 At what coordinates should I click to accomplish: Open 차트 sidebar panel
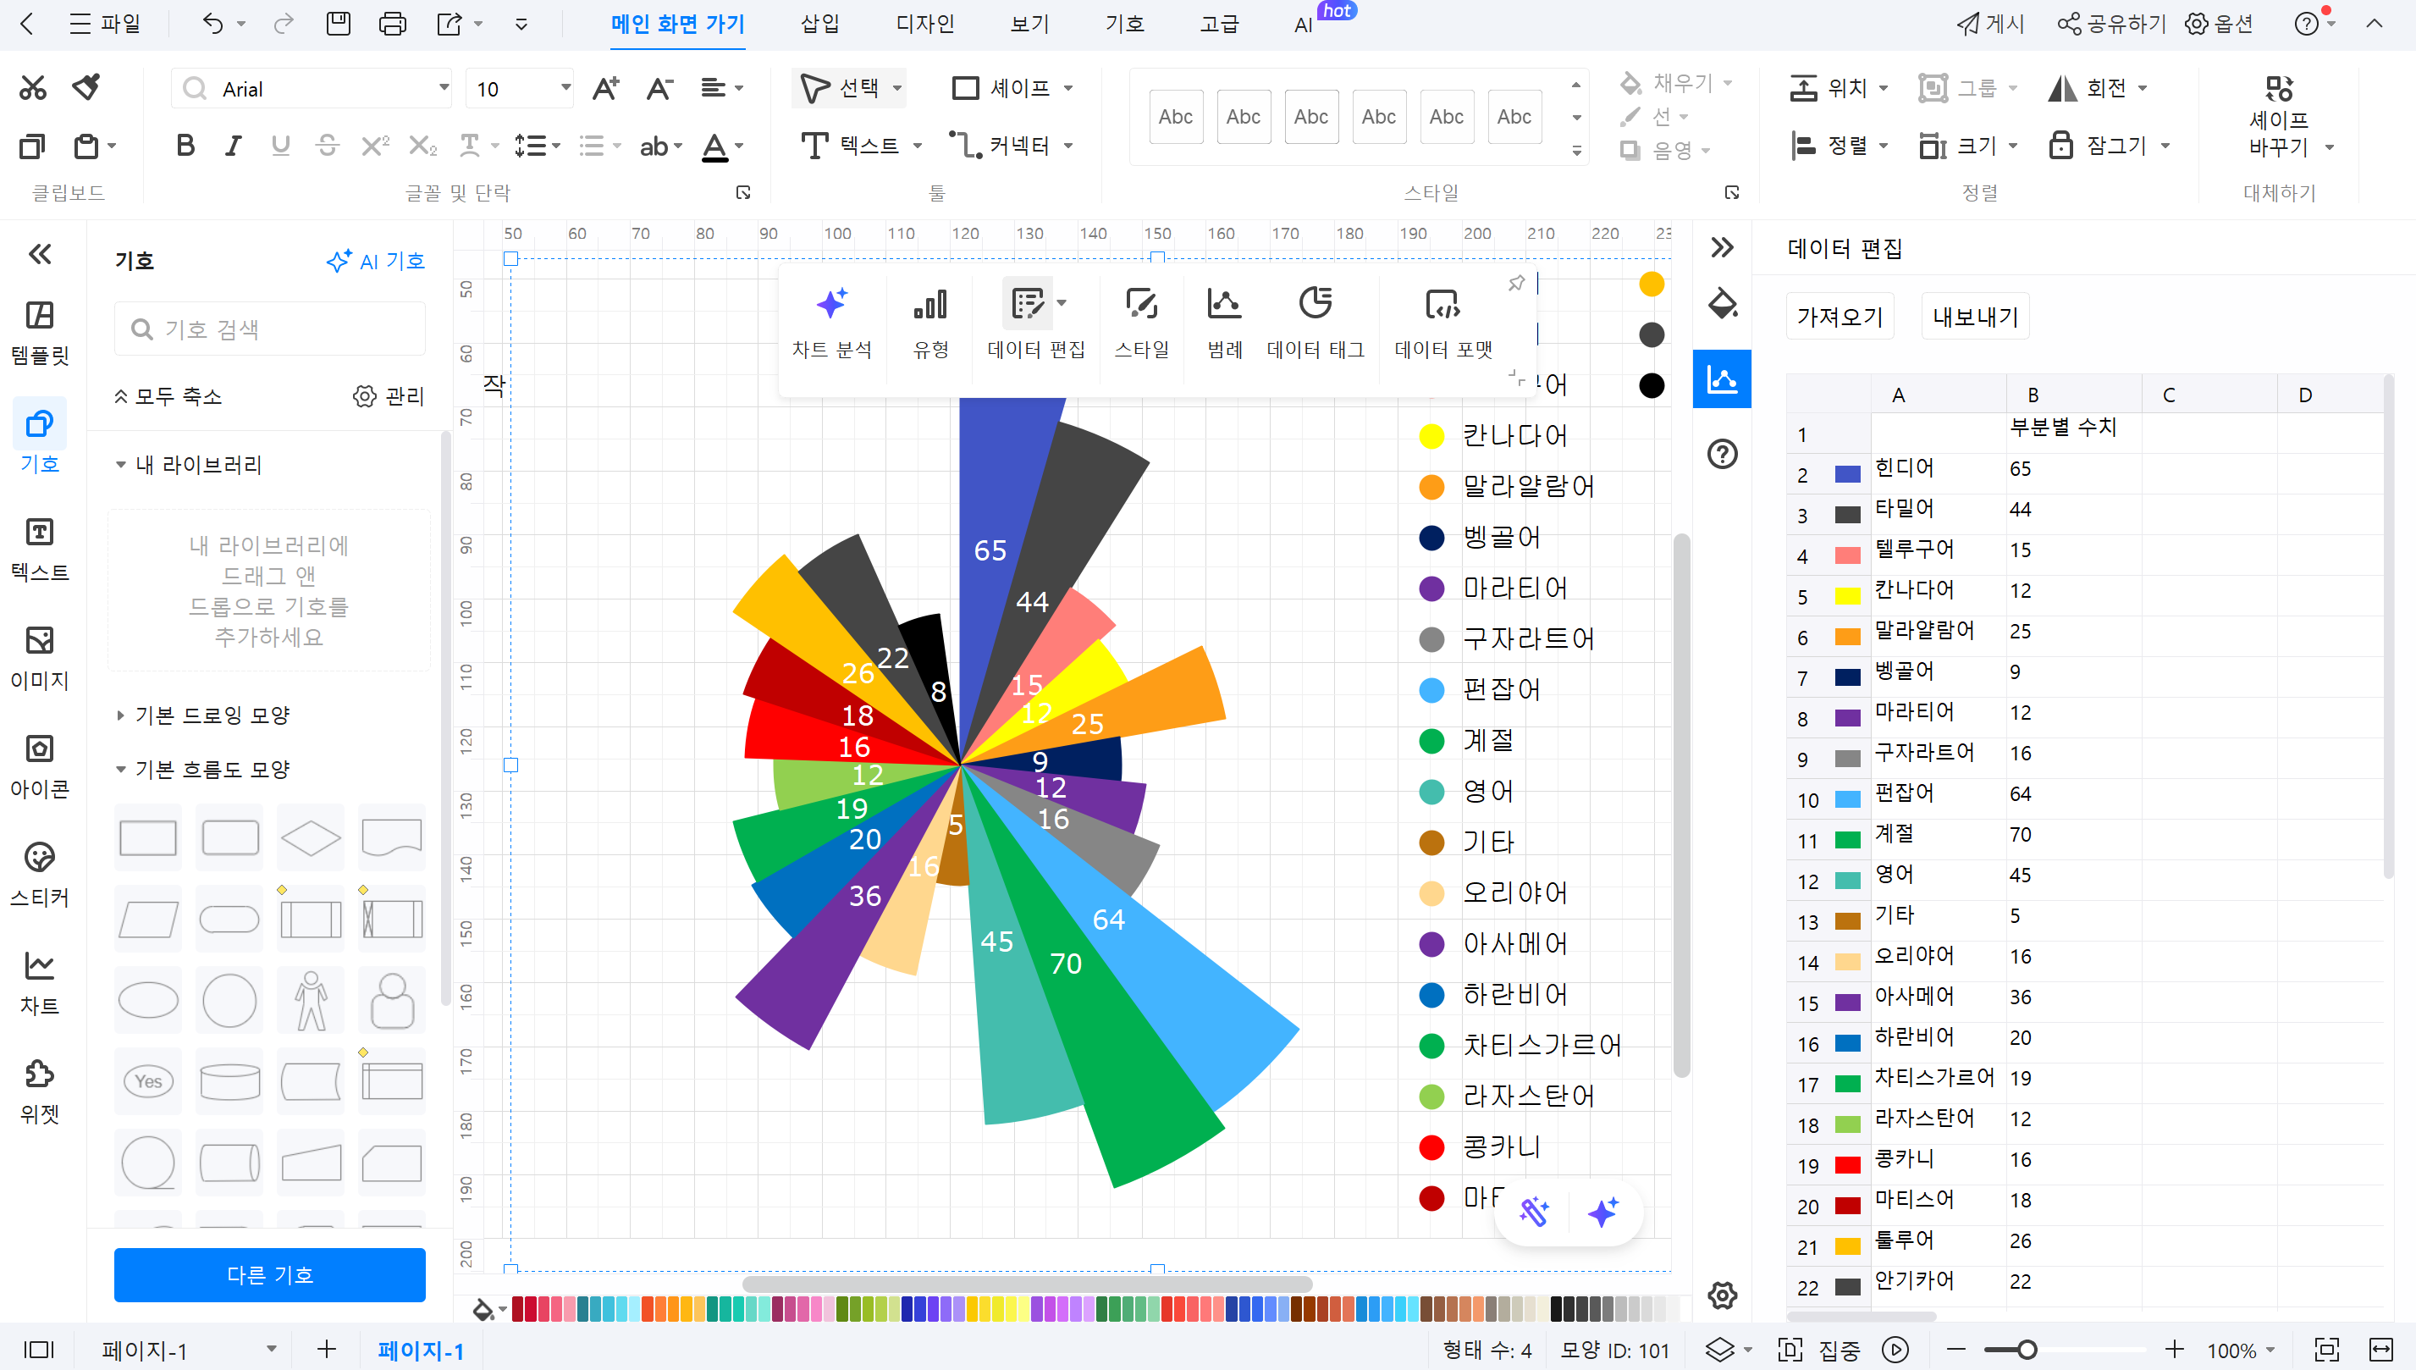tap(40, 983)
